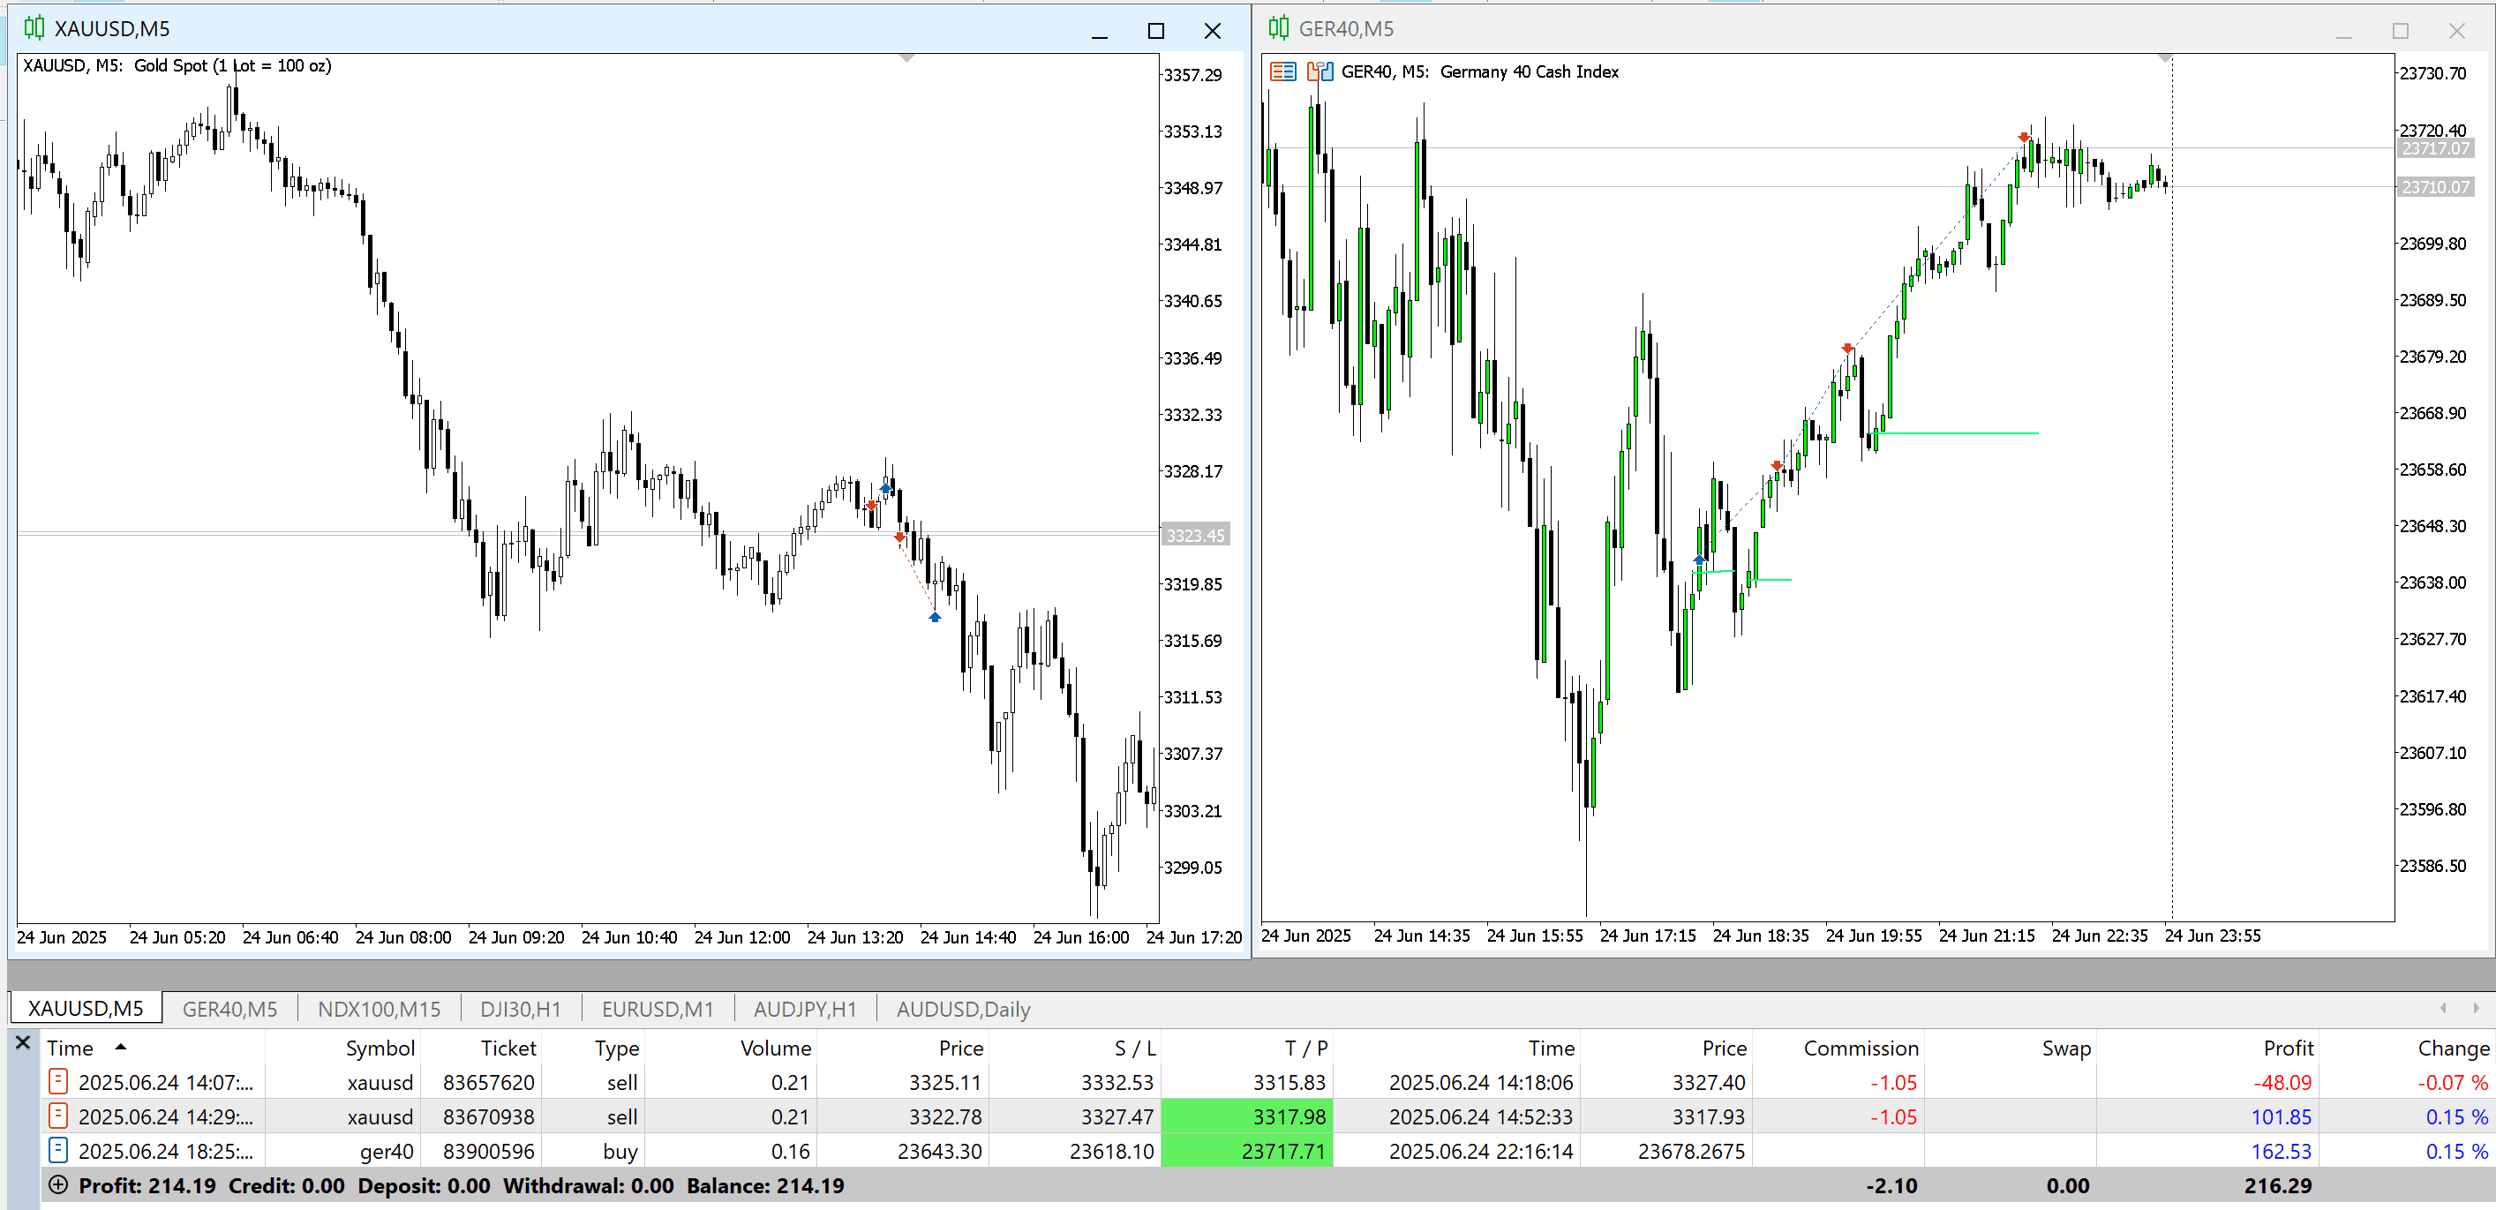Click the sell deal icon for ticket 83670938

(x=58, y=1116)
